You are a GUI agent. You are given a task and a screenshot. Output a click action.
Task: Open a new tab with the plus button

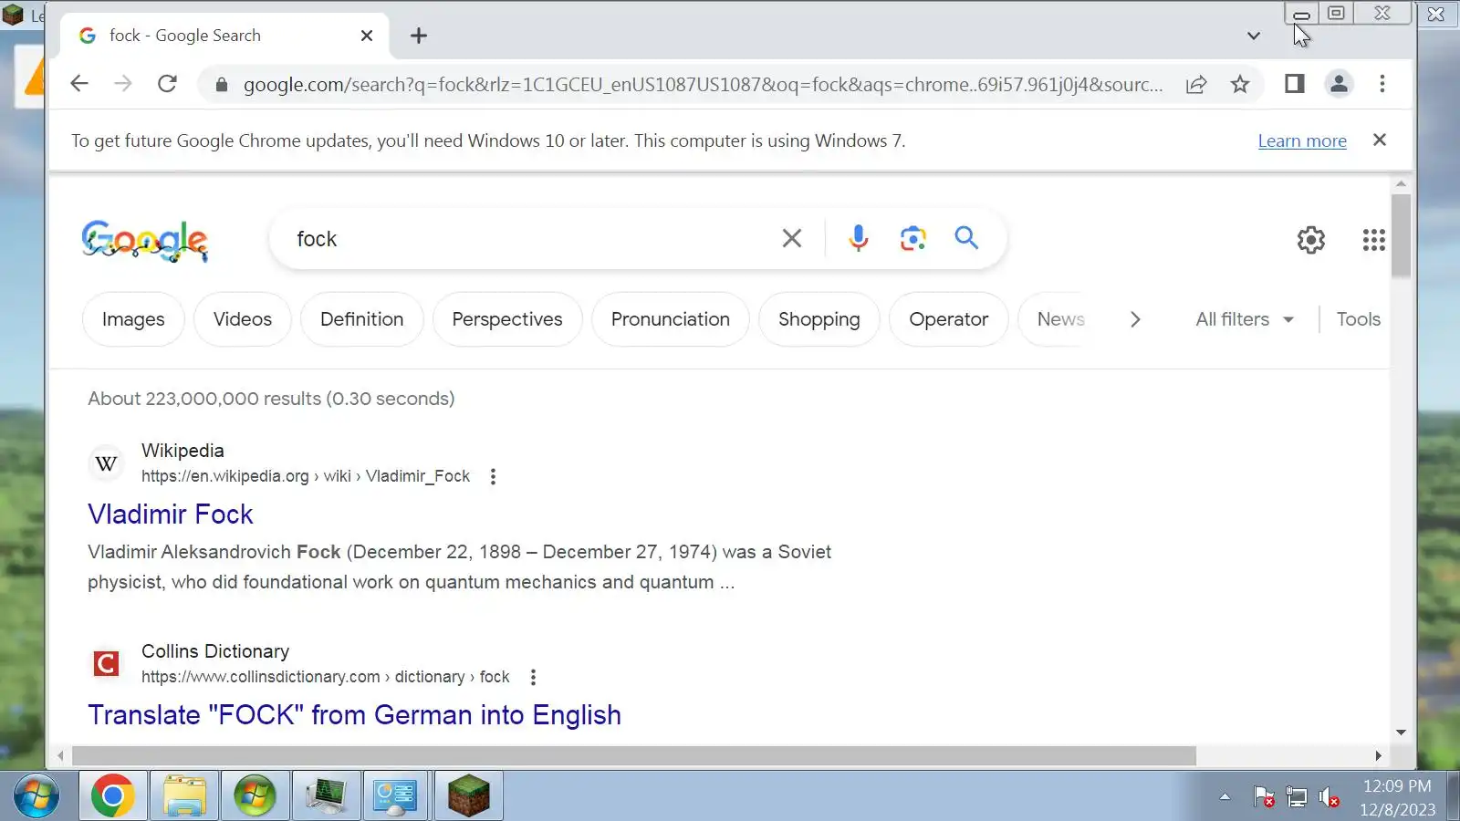(x=419, y=36)
